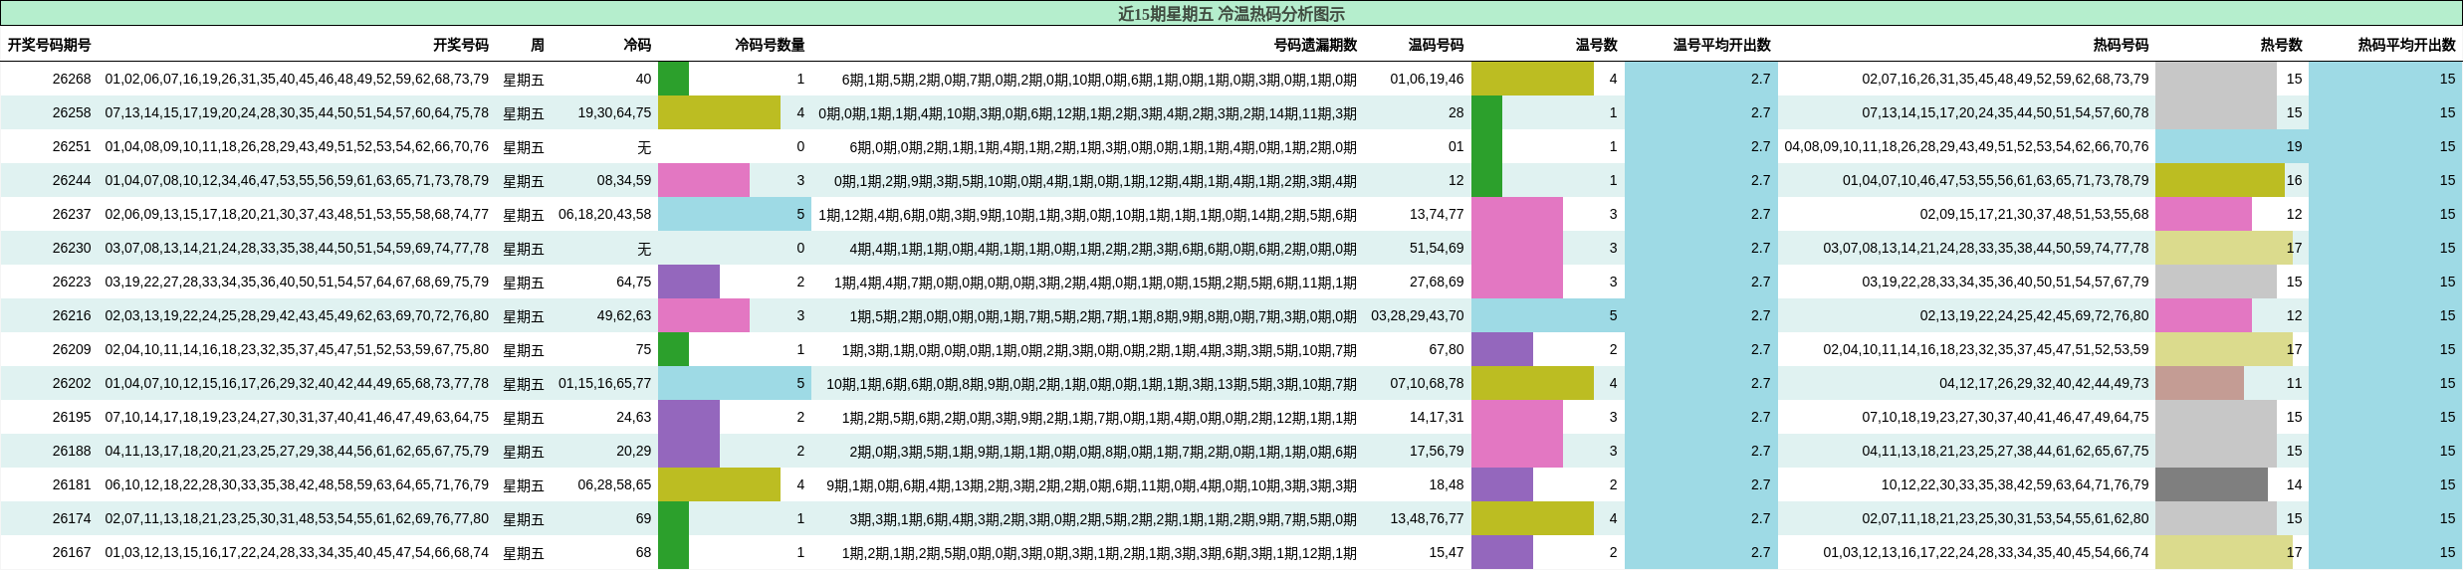Click the 星期五 cell in row 26230
This screenshot has width=2463, height=570.
point(524,249)
